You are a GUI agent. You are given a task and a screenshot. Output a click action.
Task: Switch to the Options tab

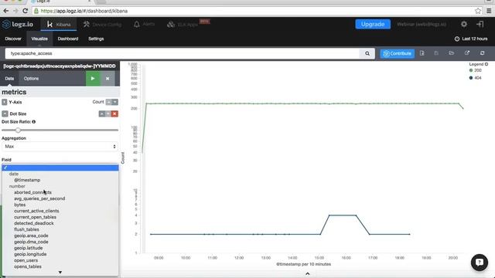[31, 79]
